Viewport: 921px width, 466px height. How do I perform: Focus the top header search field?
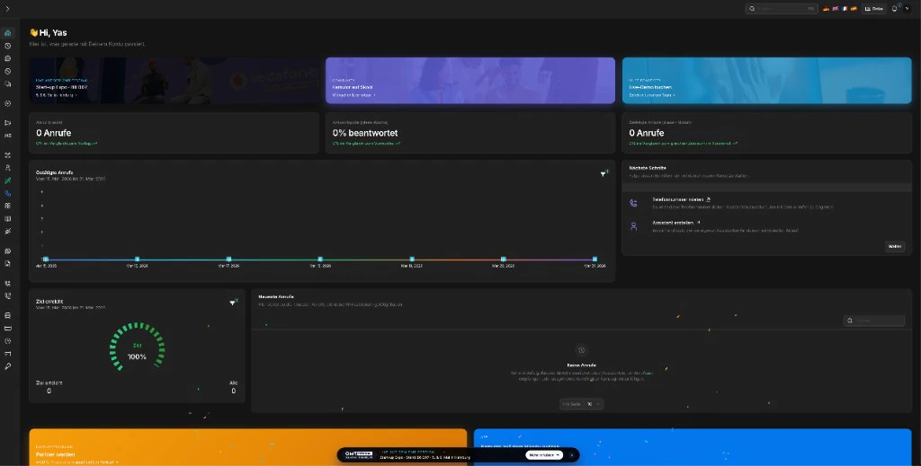pos(782,9)
